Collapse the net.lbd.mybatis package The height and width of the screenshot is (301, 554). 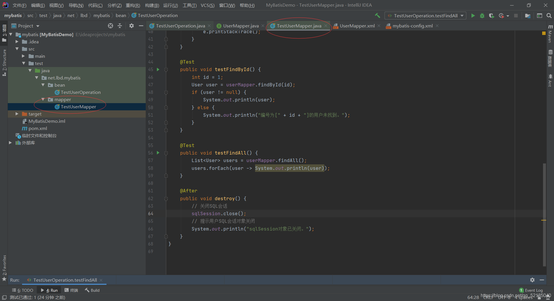(x=36, y=78)
